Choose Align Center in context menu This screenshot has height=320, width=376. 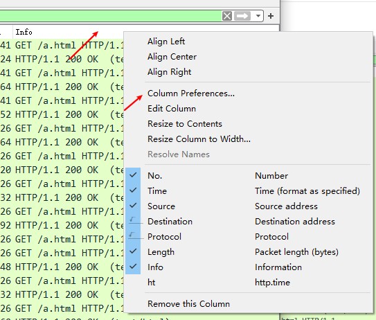[x=172, y=57]
